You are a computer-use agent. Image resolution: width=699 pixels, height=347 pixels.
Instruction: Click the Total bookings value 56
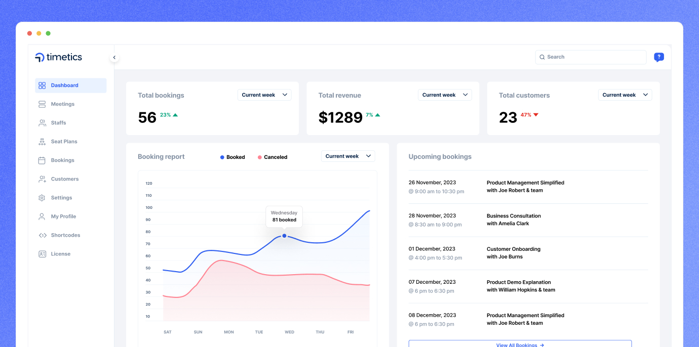tap(147, 117)
